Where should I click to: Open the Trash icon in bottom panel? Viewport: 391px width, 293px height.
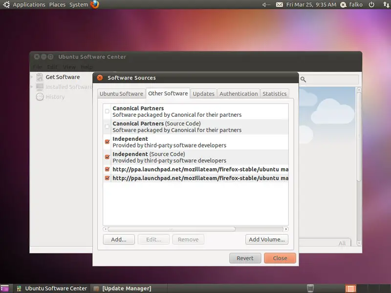(x=310, y=288)
